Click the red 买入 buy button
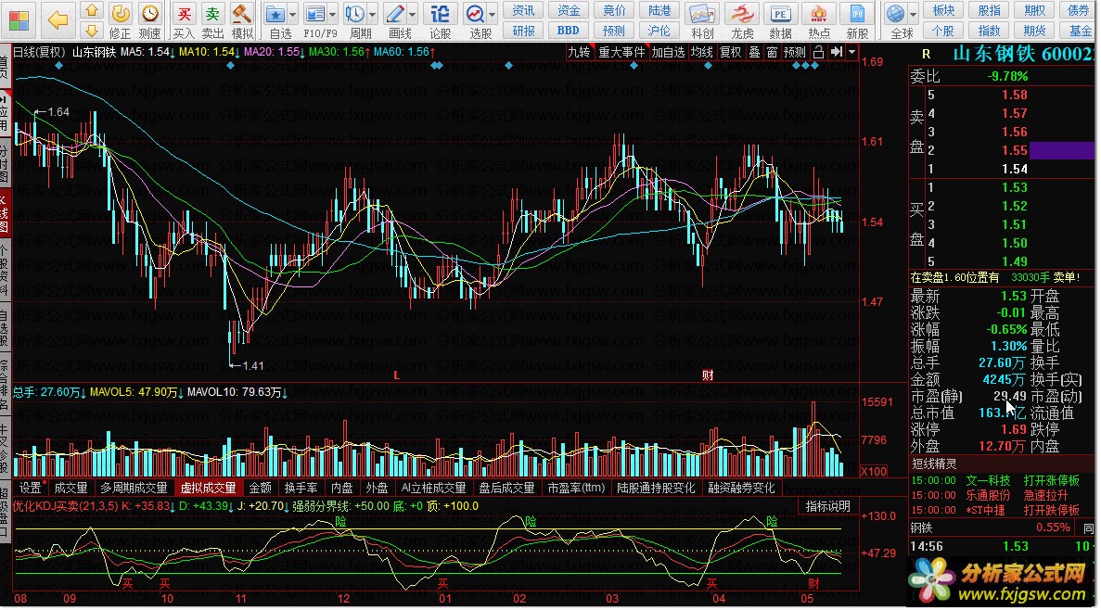1101x610 pixels. point(184,20)
